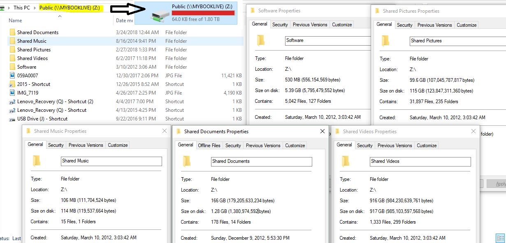
Task: Sort files by the Name column header
Action: point(15,21)
